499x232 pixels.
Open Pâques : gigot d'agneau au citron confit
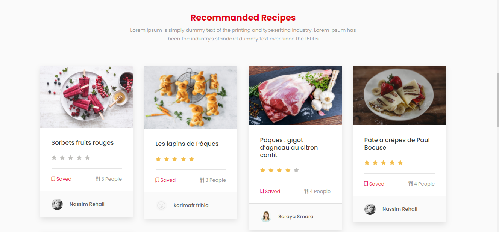[289, 148]
